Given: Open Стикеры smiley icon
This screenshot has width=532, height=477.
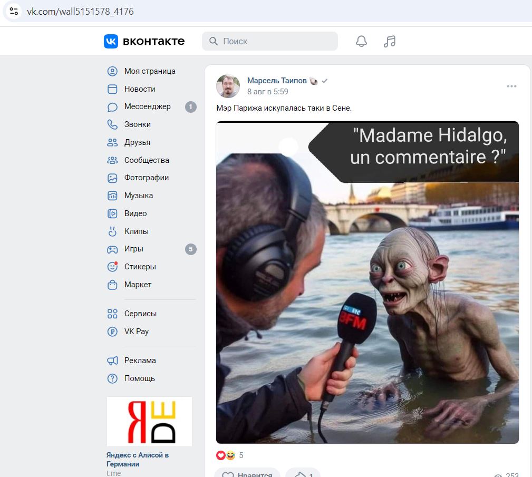Looking at the screenshot, I should [112, 267].
